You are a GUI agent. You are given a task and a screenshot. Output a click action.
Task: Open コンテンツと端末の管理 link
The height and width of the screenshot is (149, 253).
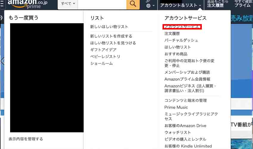[185, 100]
